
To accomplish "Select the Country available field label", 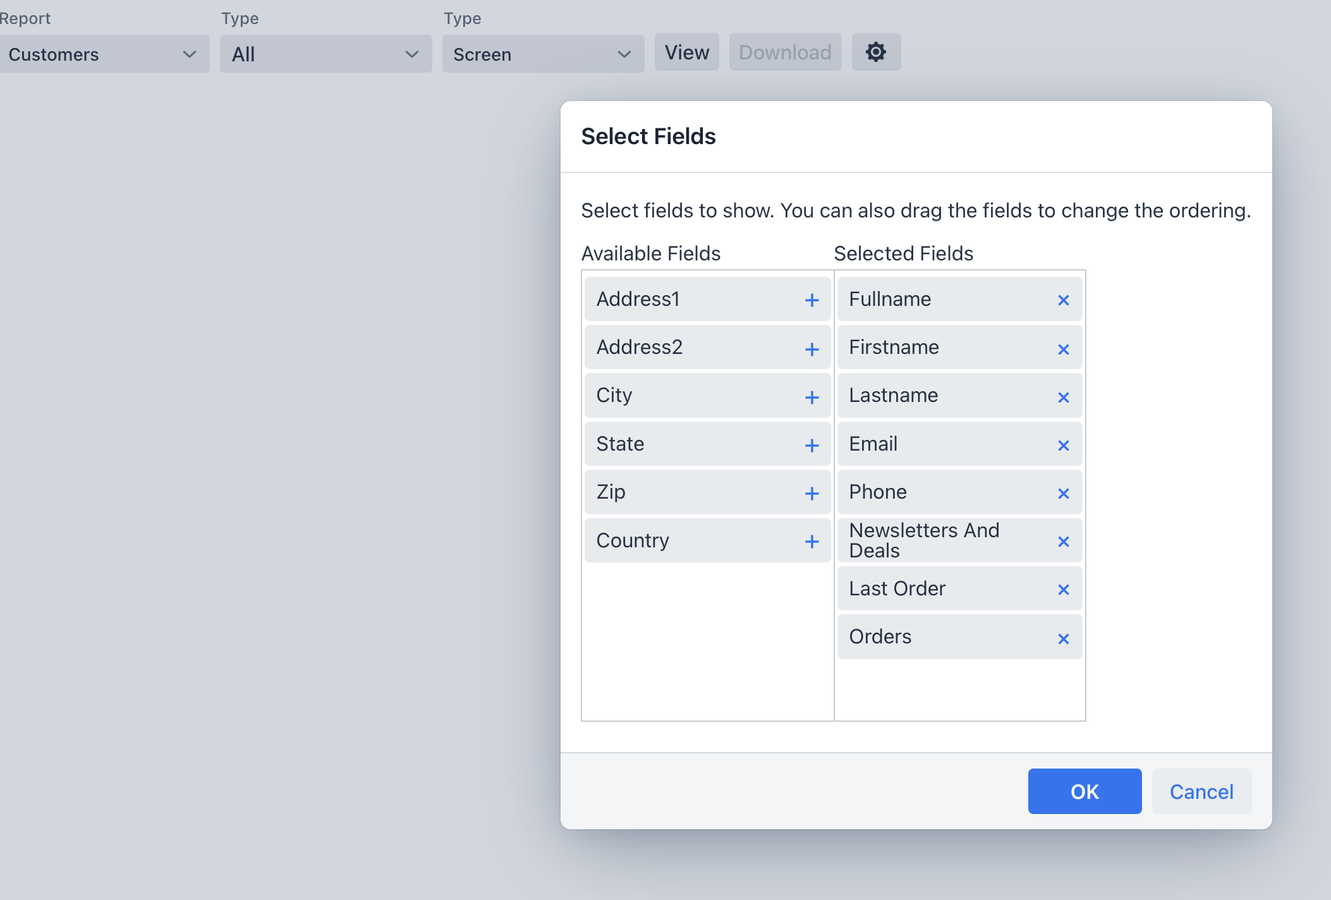I will pyautogui.click(x=633, y=541).
